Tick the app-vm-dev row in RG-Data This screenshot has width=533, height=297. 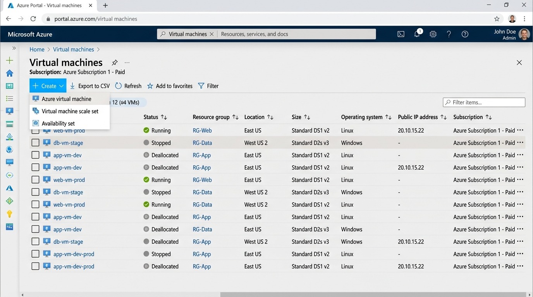(x=35, y=229)
